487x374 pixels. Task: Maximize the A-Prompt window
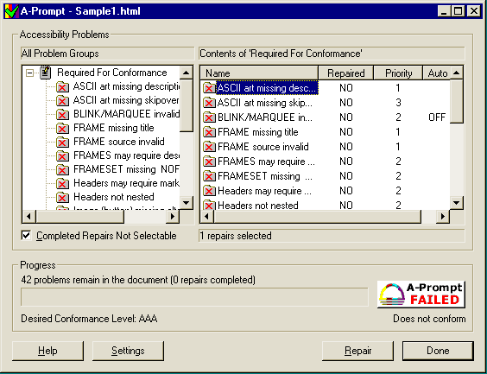click(459, 11)
